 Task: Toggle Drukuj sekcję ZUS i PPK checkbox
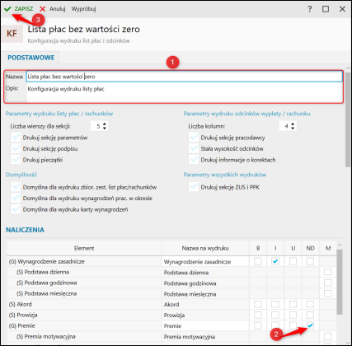194,187
